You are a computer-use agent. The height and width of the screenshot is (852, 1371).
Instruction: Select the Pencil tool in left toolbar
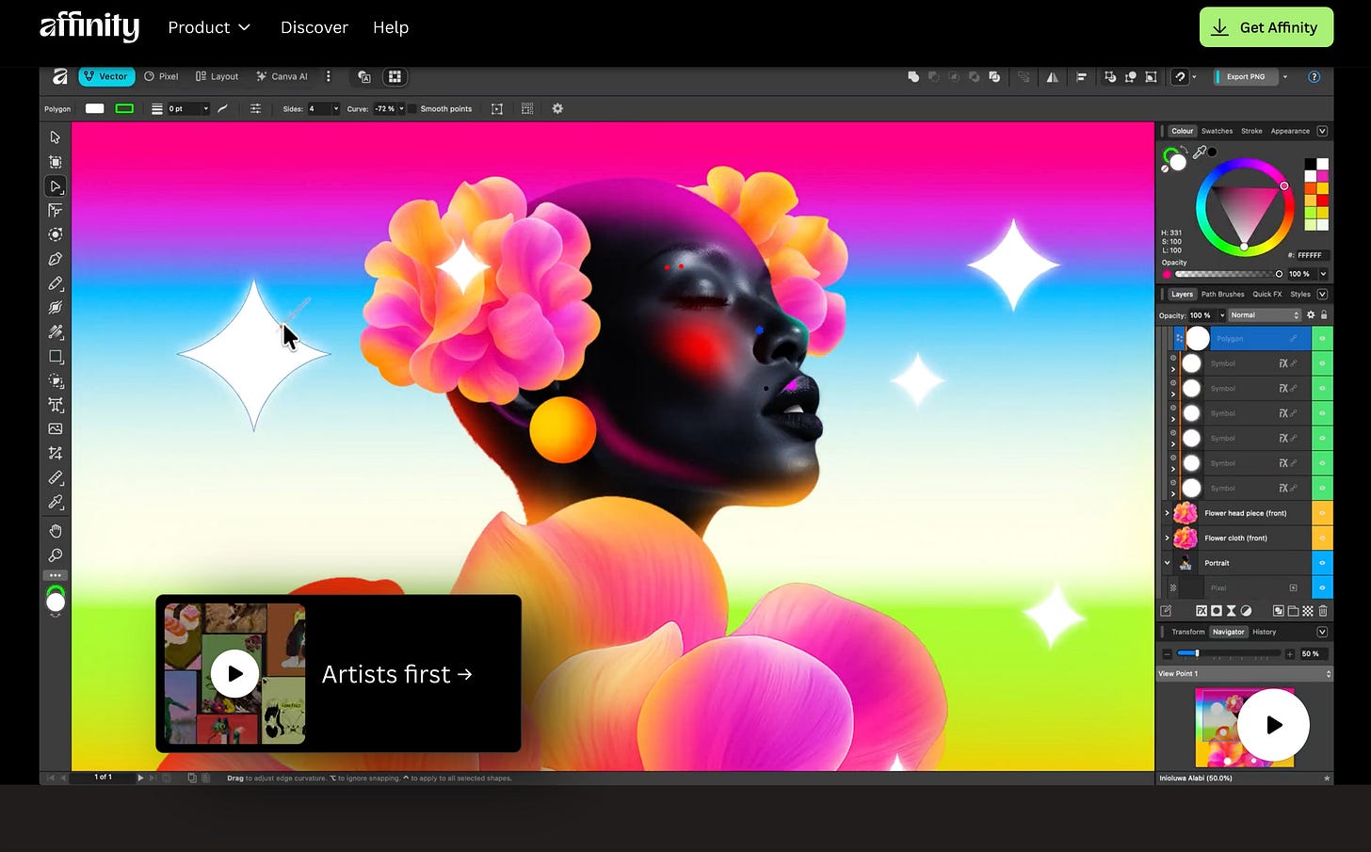point(56,283)
